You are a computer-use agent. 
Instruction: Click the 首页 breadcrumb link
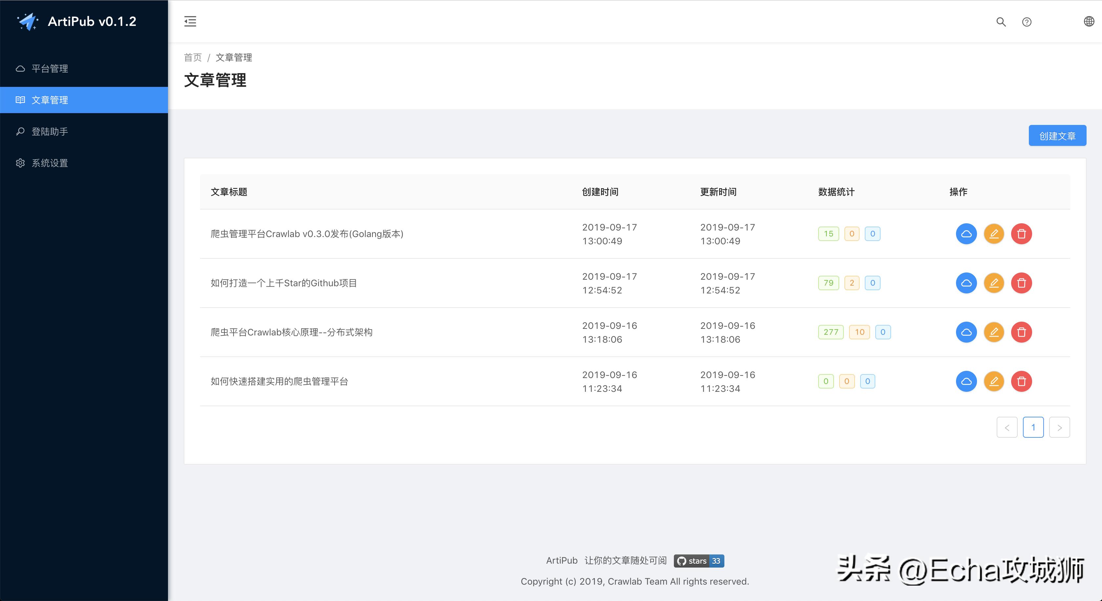click(x=193, y=57)
